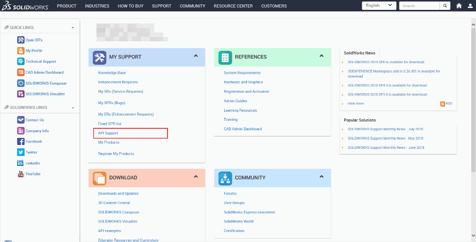This screenshot has height=242, width=476.
Task: Open the INDUSTRIES menu
Action: click(x=97, y=6)
